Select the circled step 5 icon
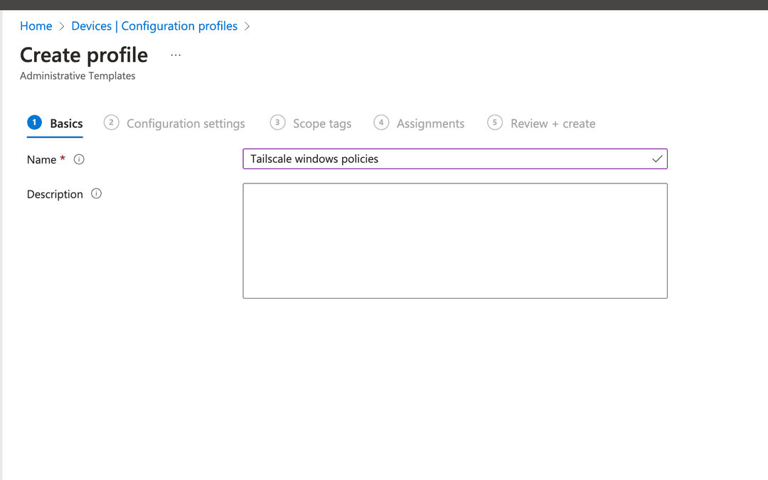The image size is (768, 480). click(494, 122)
